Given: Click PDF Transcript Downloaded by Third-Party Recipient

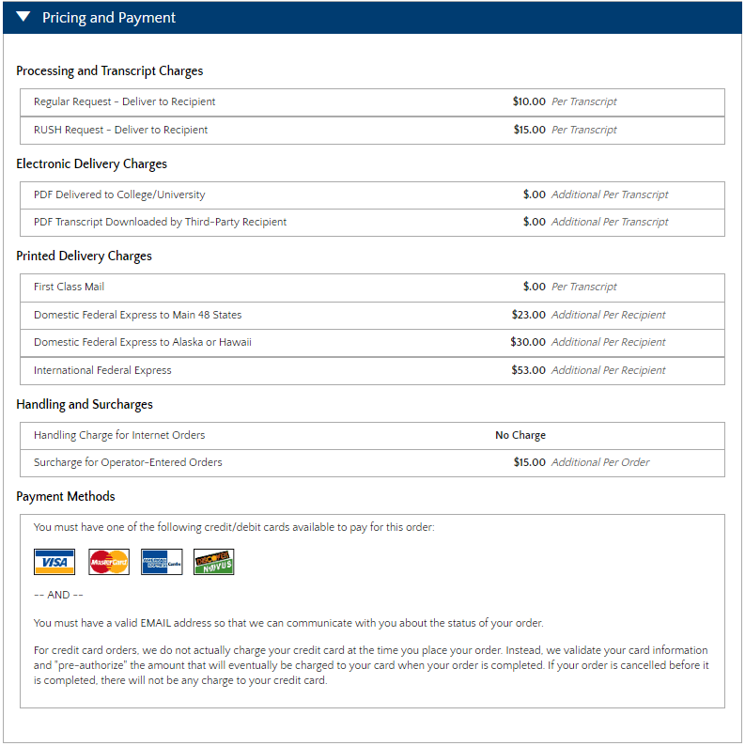Looking at the screenshot, I should (x=161, y=222).
